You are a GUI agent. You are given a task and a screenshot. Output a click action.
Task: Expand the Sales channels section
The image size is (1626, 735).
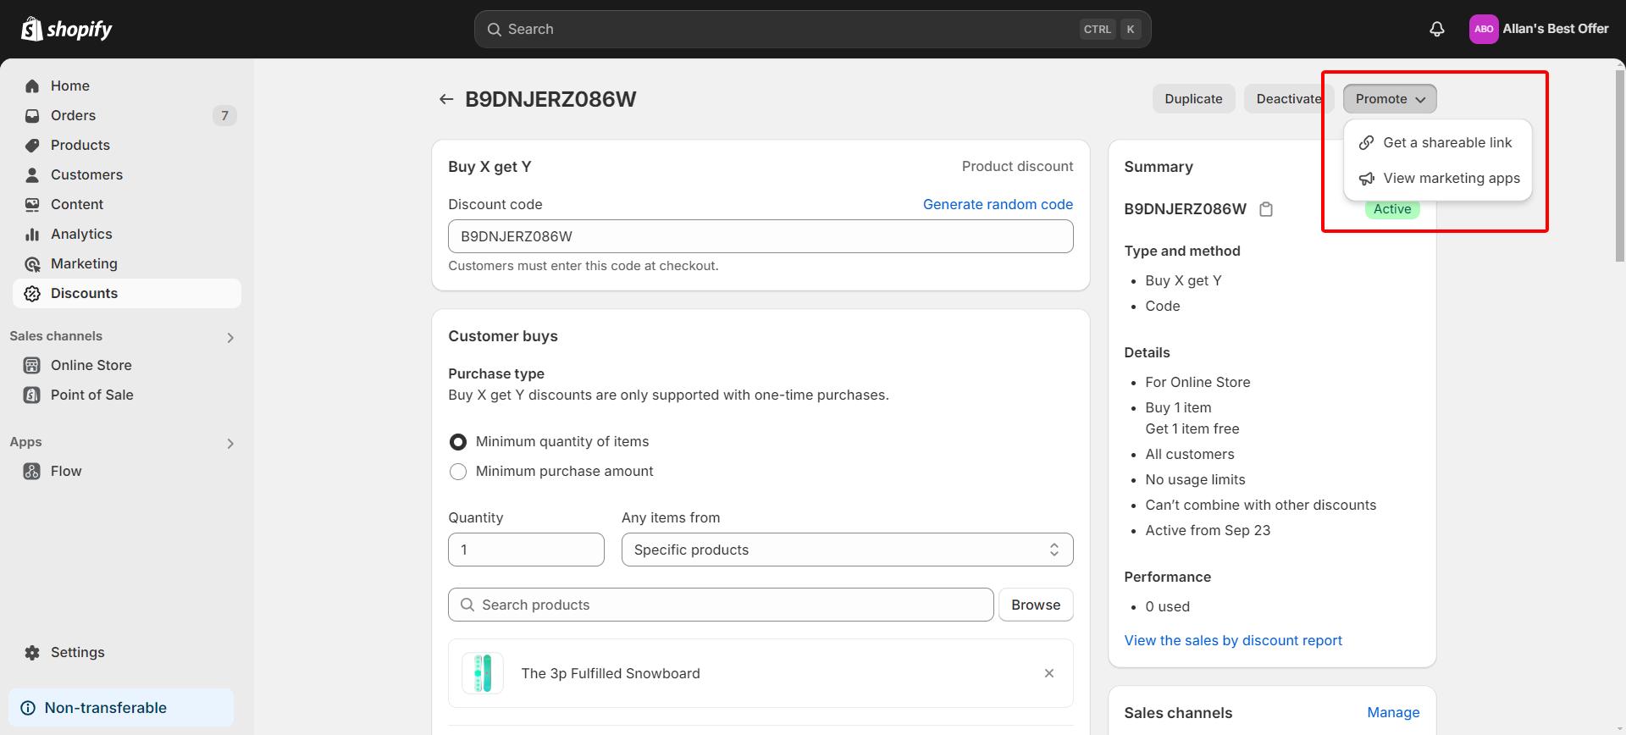230,338
